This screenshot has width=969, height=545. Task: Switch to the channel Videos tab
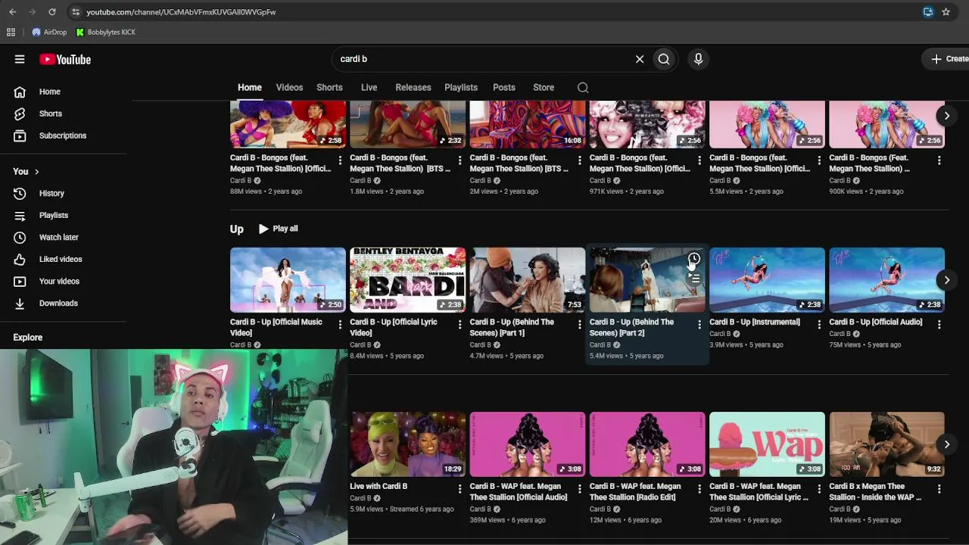(289, 88)
